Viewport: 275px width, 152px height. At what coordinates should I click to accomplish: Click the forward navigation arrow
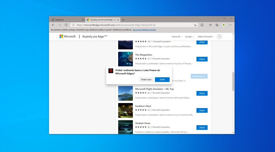60,25
